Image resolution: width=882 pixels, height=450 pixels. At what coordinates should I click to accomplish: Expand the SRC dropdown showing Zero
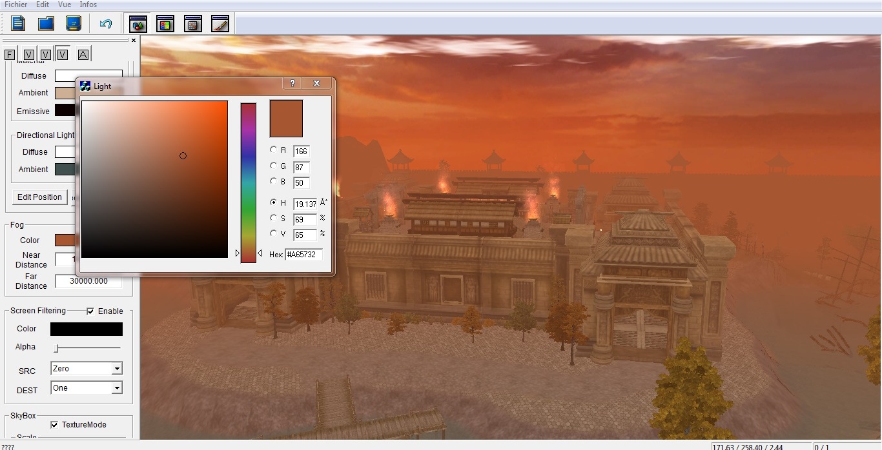117,369
